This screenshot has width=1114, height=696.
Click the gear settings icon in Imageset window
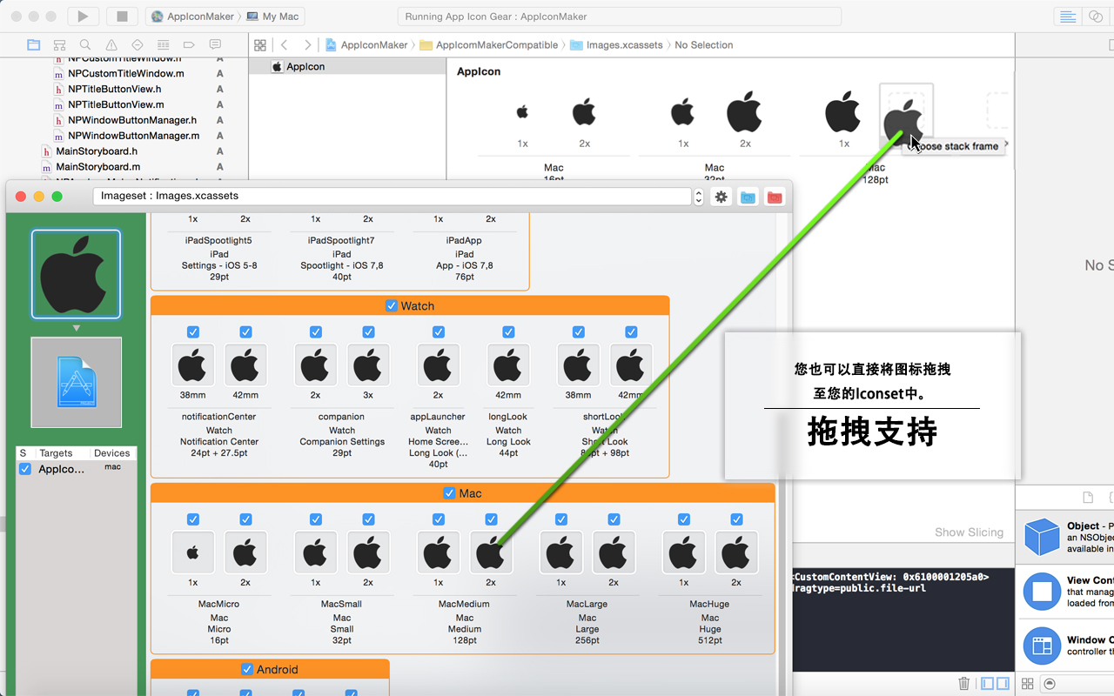[x=721, y=197]
